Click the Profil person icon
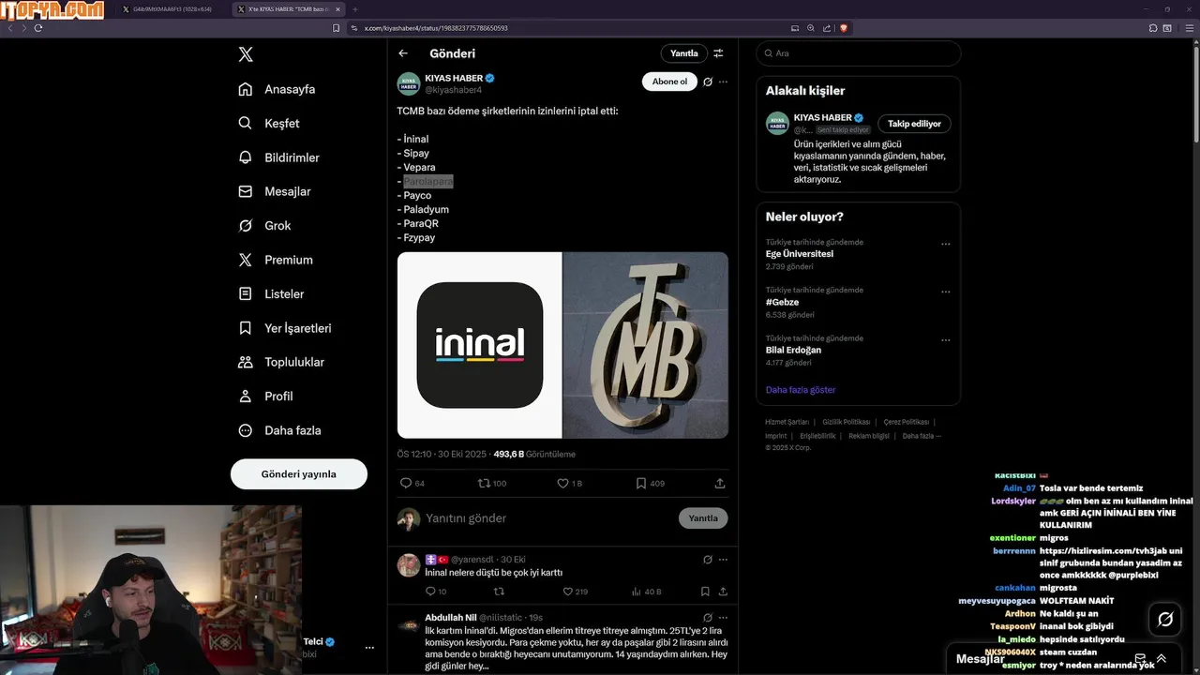1200x675 pixels. tap(246, 396)
